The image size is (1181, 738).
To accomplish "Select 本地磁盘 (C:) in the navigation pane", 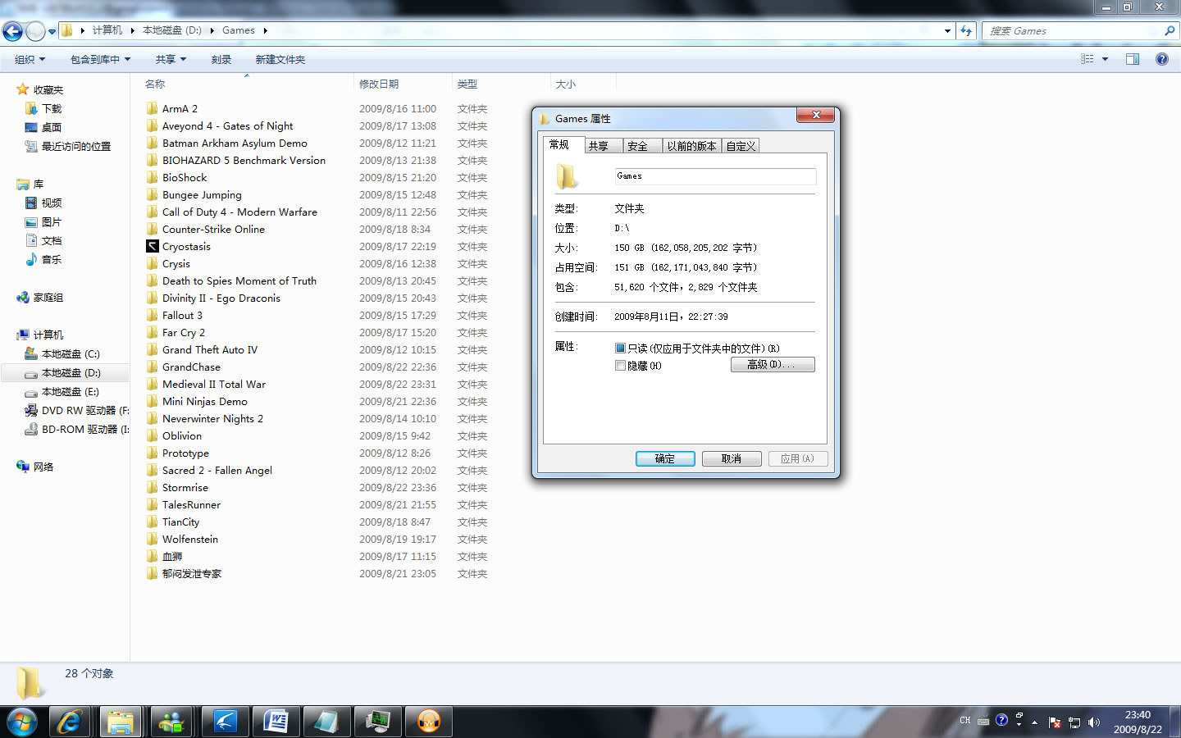I will pos(71,354).
